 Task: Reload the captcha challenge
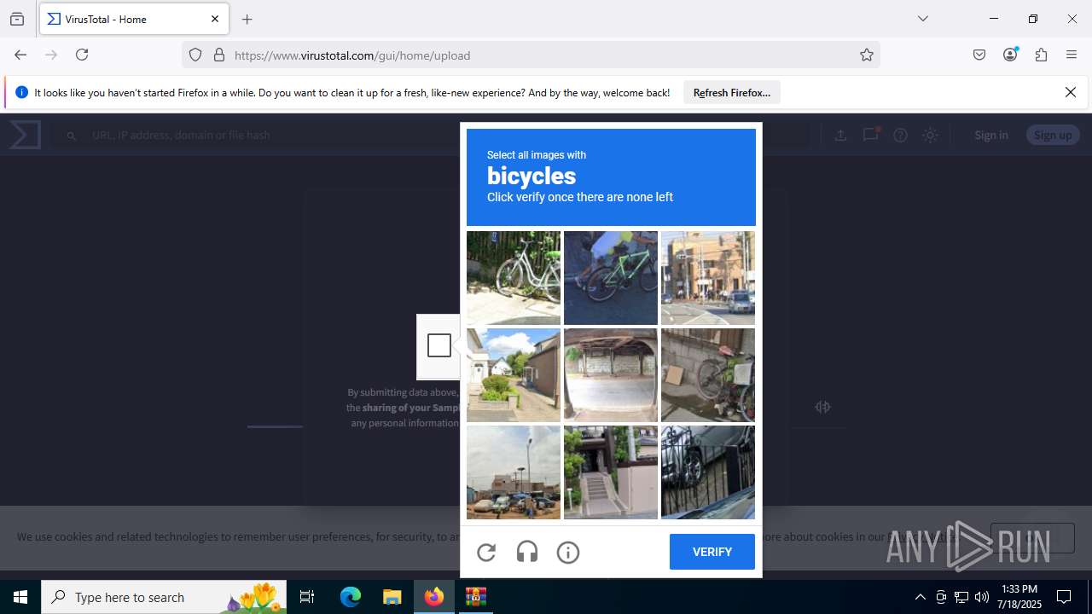click(x=486, y=553)
